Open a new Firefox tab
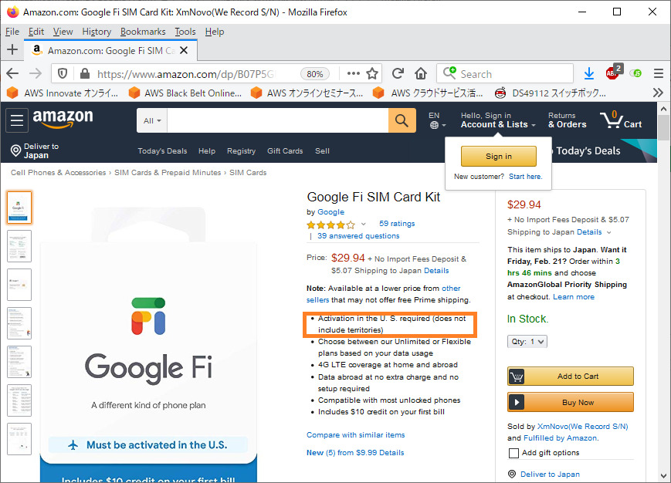 pos(12,50)
